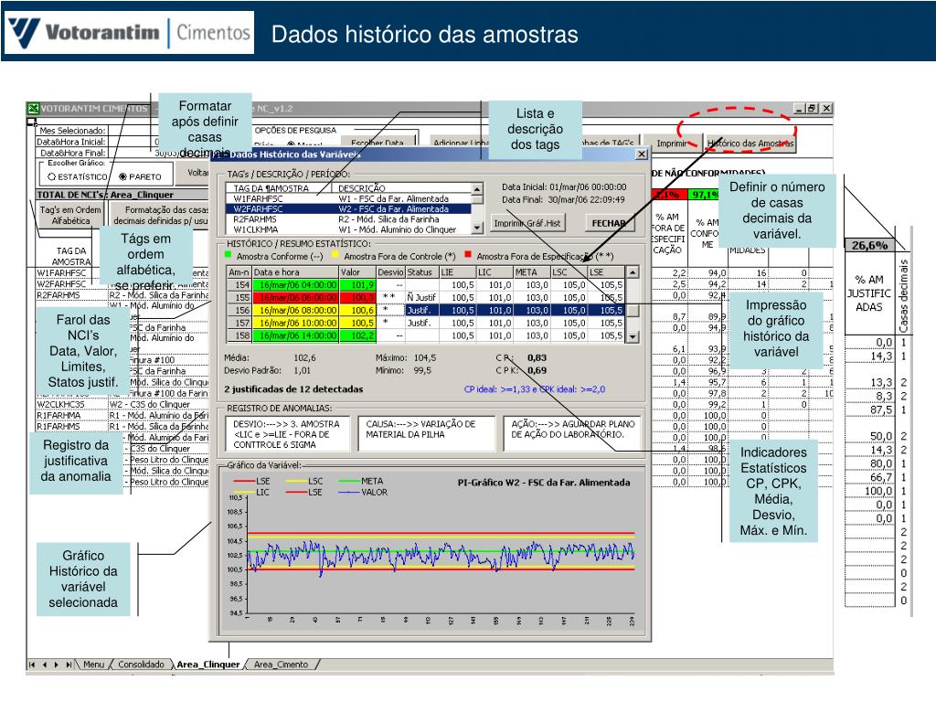Click the VALOR legend entry in the chart

coord(364,493)
